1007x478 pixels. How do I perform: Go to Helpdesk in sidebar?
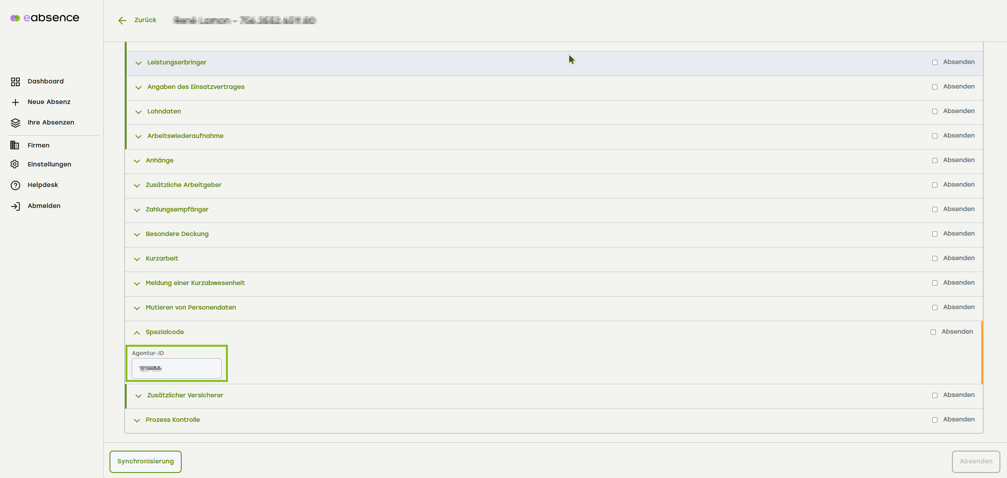pos(43,185)
